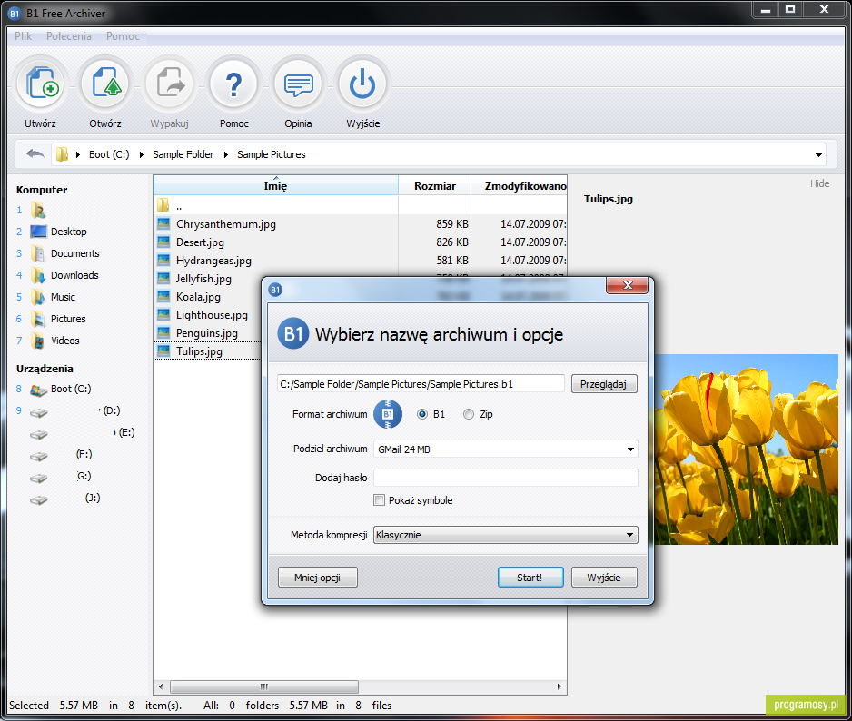Select Tulips.jpg in the file list
This screenshot has width=852, height=721.
pos(200,351)
